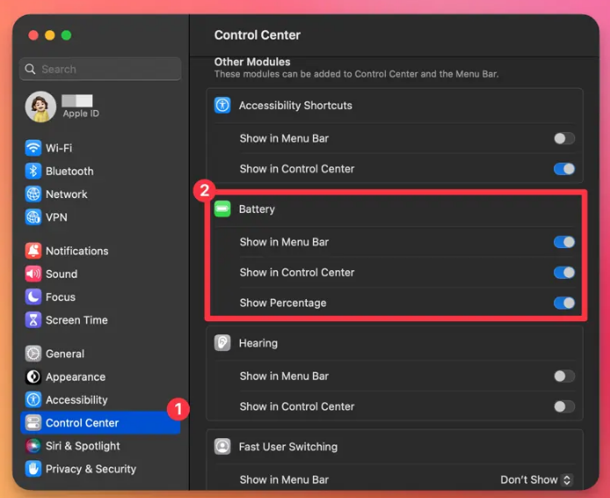This screenshot has width=610, height=498.
Task: Toggle Battery Show in Control Center
Action: [x=563, y=273]
